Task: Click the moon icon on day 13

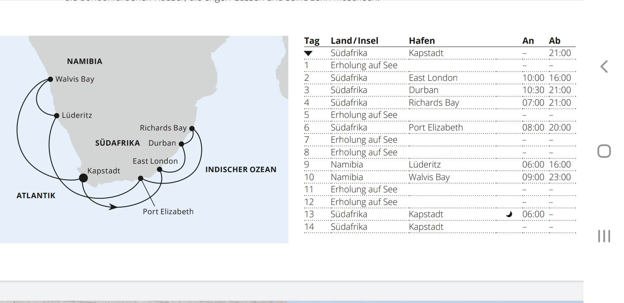Action: tap(509, 214)
